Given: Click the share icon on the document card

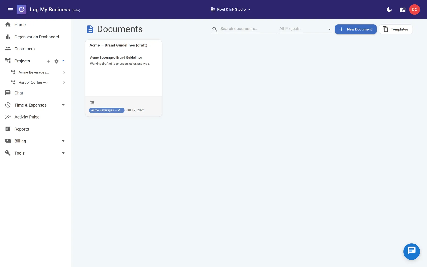Looking at the screenshot, I should click(x=92, y=103).
